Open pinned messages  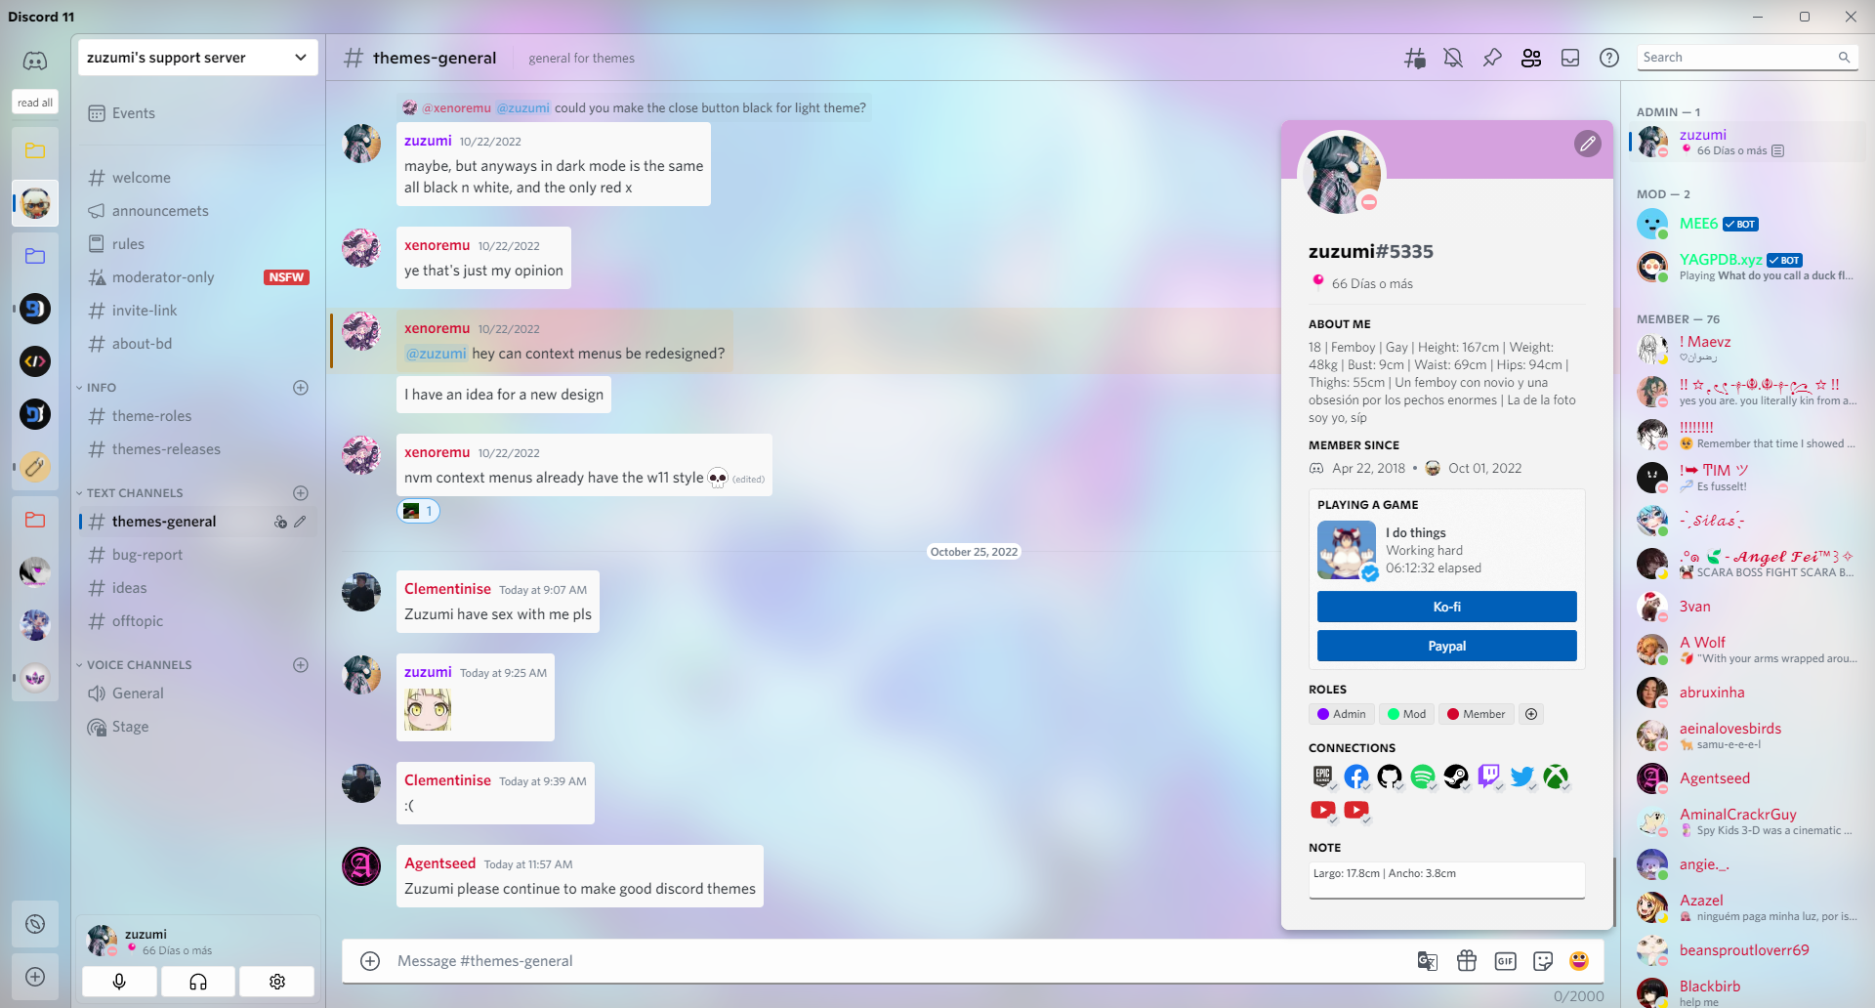1492,59
